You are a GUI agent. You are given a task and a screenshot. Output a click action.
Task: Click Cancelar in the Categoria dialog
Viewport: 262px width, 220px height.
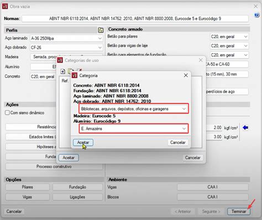click(x=178, y=143)
